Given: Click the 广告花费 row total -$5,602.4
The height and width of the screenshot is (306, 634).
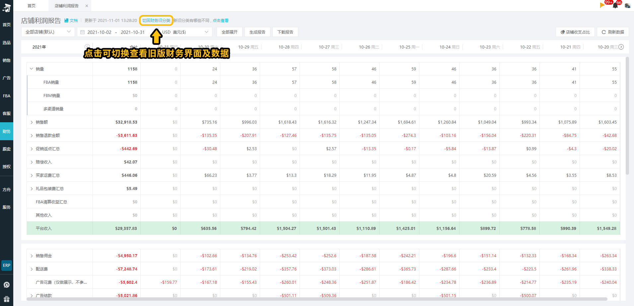Looking at the screenshot, I should 128,282.
